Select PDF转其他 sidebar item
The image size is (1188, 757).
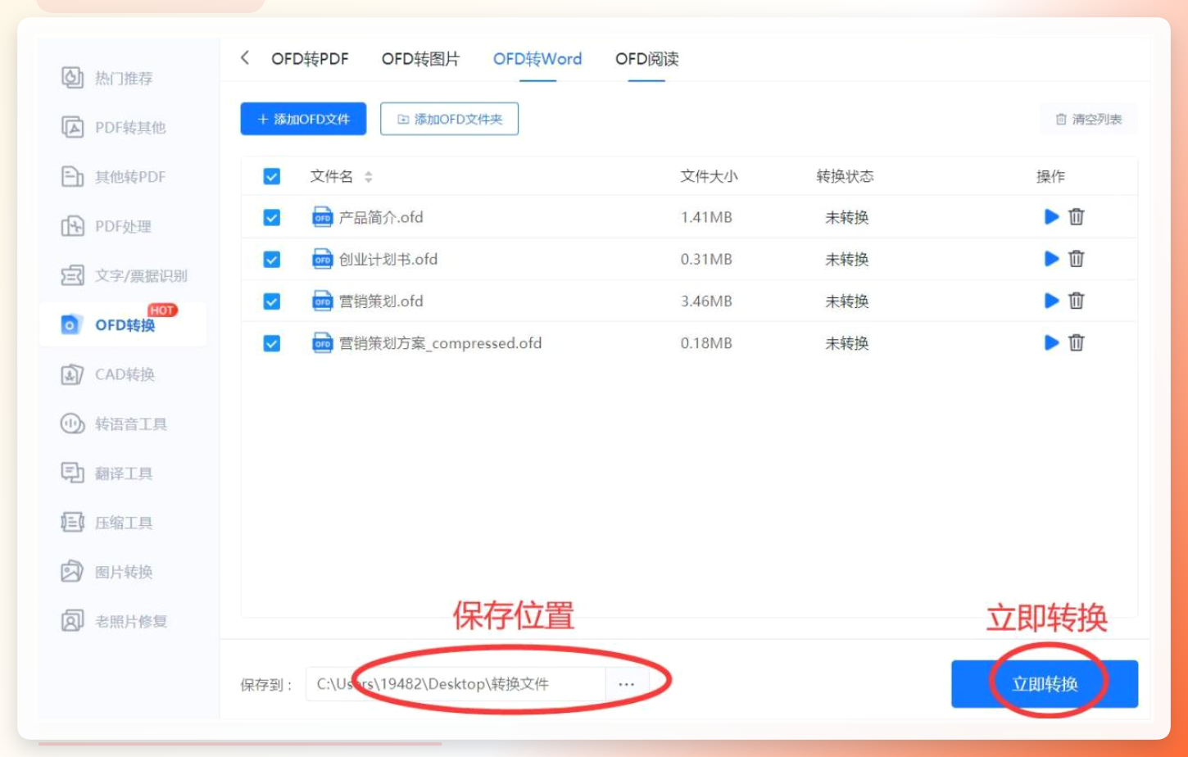coord(114,127)
